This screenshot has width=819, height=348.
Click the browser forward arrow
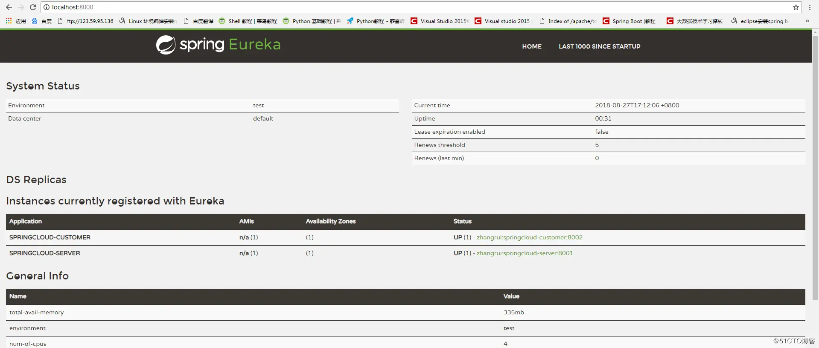(20, 7)
